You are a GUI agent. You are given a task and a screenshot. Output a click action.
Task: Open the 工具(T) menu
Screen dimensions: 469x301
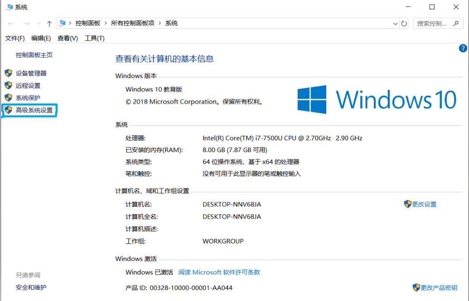(95, 38)
